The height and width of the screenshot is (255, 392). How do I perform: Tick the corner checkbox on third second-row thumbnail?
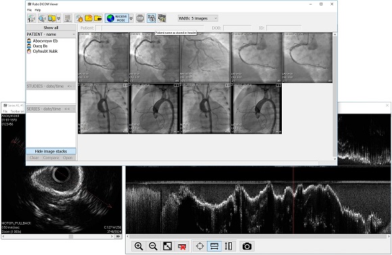click(x=227, y=85)
